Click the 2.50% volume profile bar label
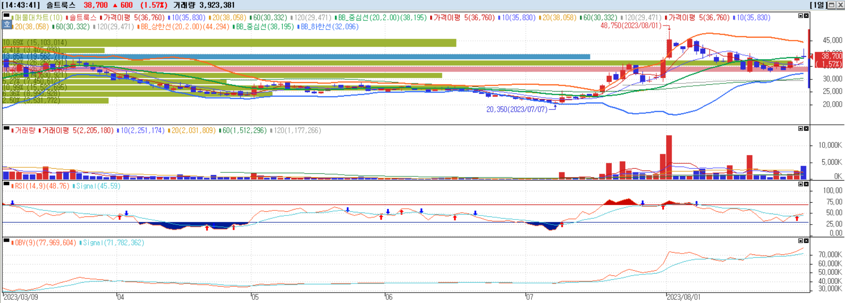The image size is (845, 303). 31,100
